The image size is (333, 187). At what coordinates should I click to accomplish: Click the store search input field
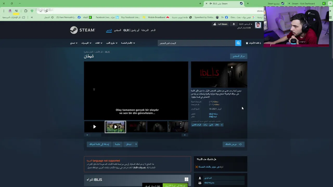[x=196, y=43]
